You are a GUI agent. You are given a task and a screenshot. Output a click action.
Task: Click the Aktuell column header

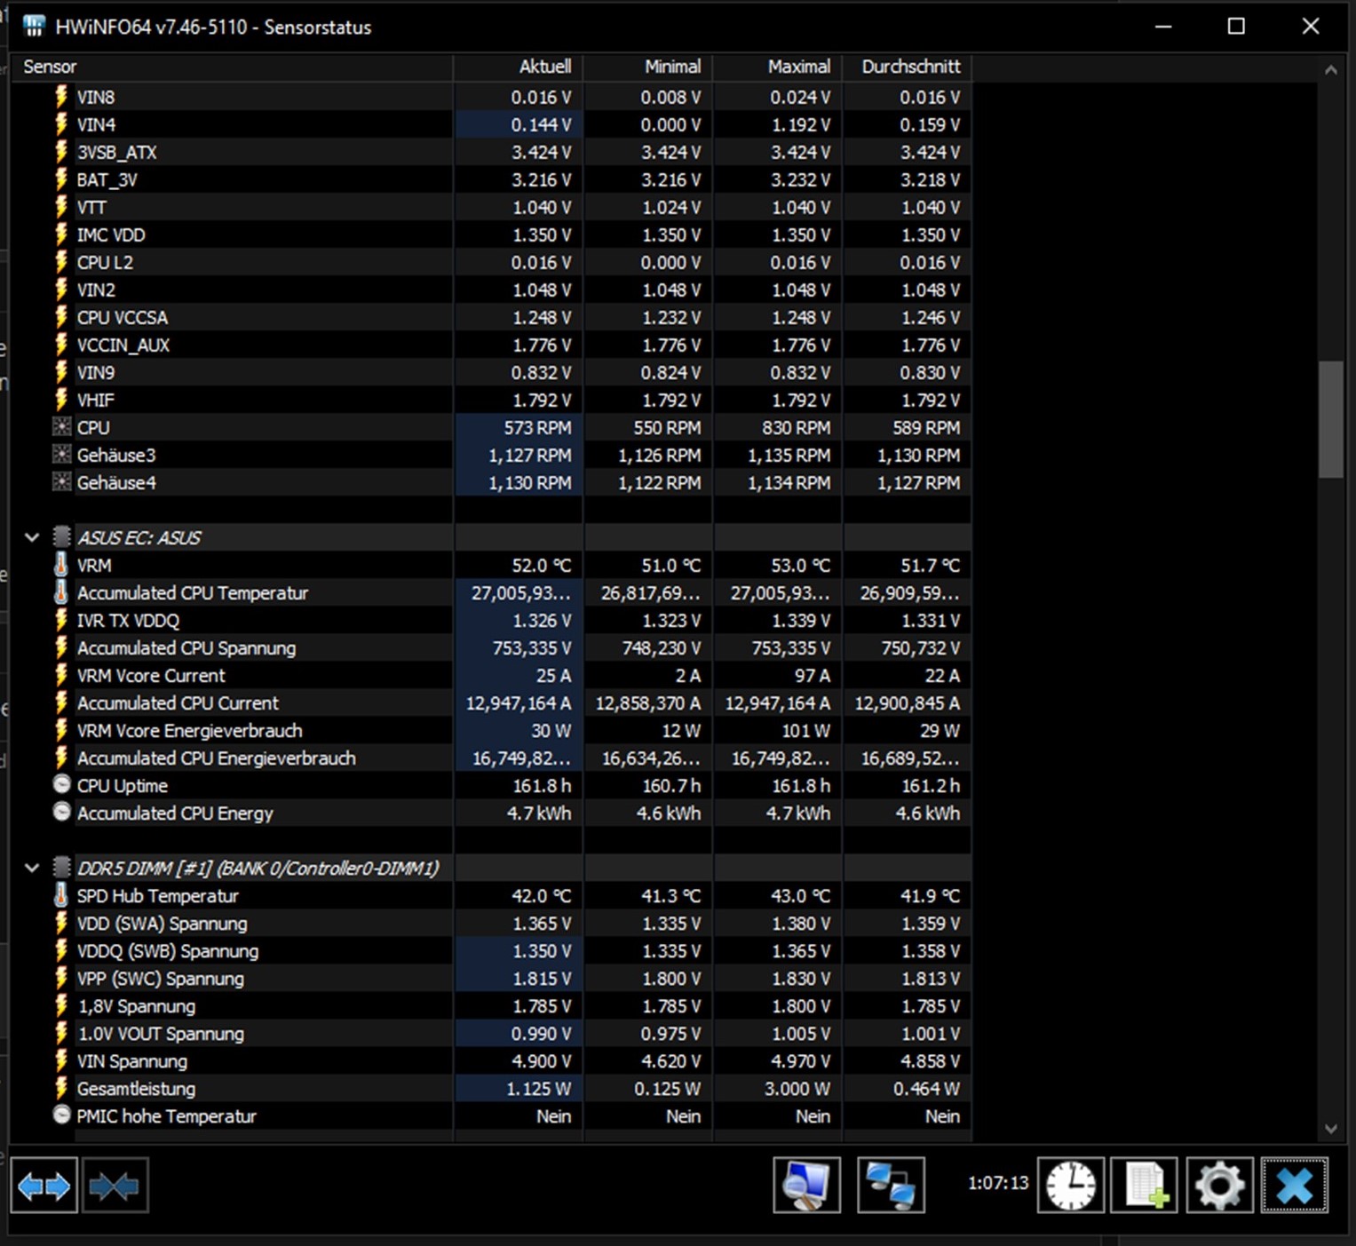coord(519,67)
